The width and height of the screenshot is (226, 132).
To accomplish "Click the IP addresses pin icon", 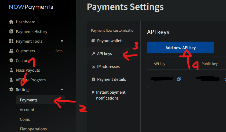I will pyautogui.click(x=93, y=67).
